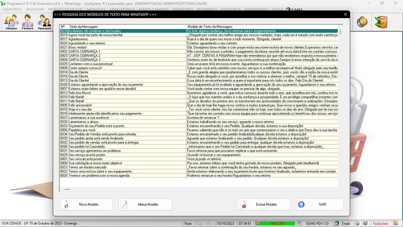Select the 'CARTA COBRANÇA 3' row
This screenshot has height=227, width=403.
(x=198, y=60)
